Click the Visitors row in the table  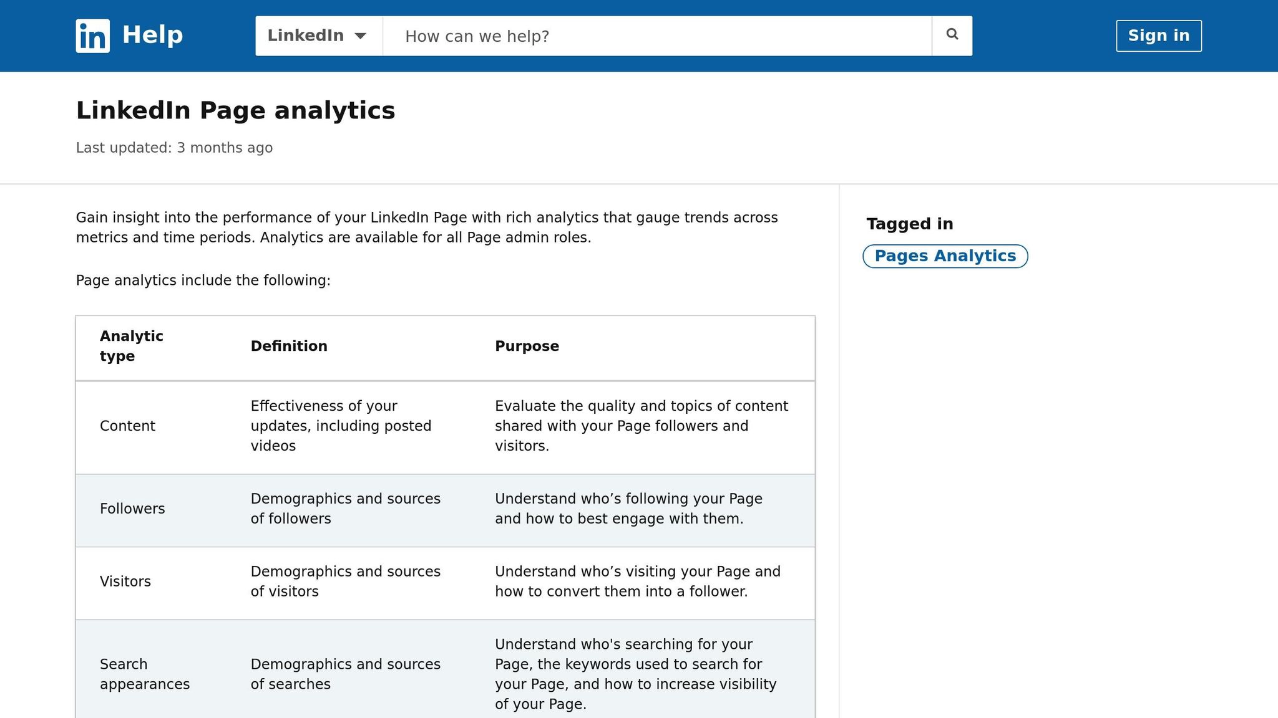[125, 582]
